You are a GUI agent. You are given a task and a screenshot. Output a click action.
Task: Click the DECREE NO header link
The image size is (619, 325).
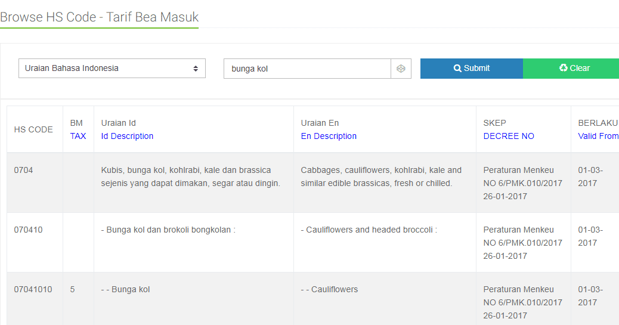pos(509,136)
